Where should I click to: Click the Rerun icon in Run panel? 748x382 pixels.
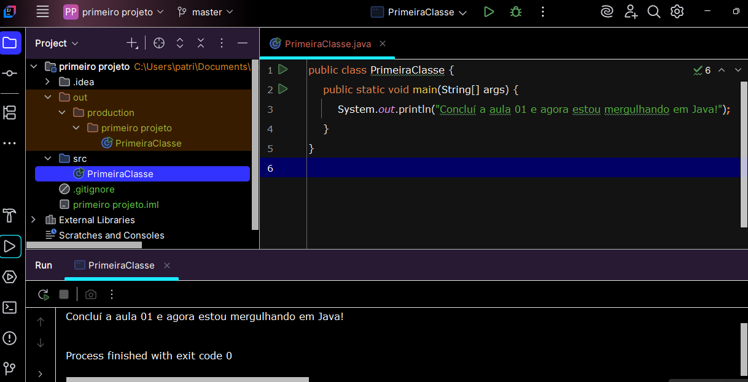click(43, 294)
